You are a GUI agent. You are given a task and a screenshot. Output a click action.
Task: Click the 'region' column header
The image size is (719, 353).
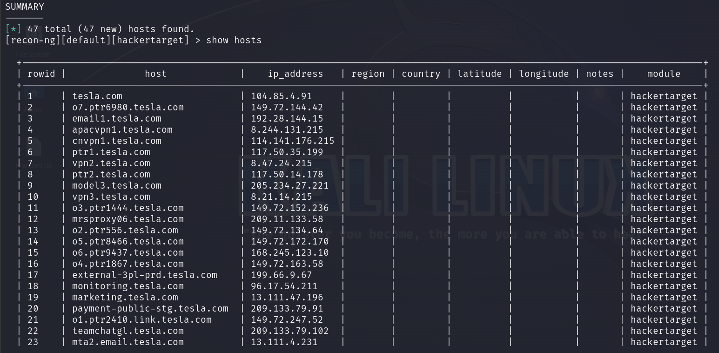[x=368, y=74]
